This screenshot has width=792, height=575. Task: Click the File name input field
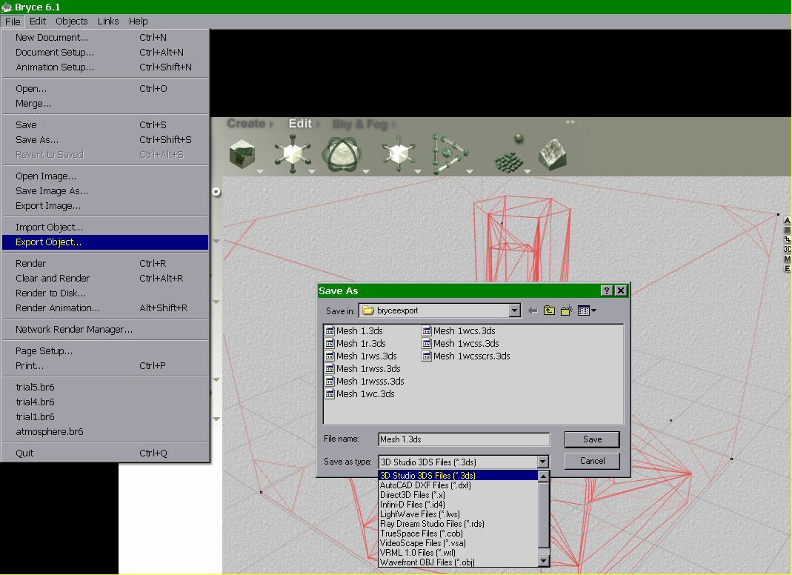pyautogui.click(x=463, y=439)
